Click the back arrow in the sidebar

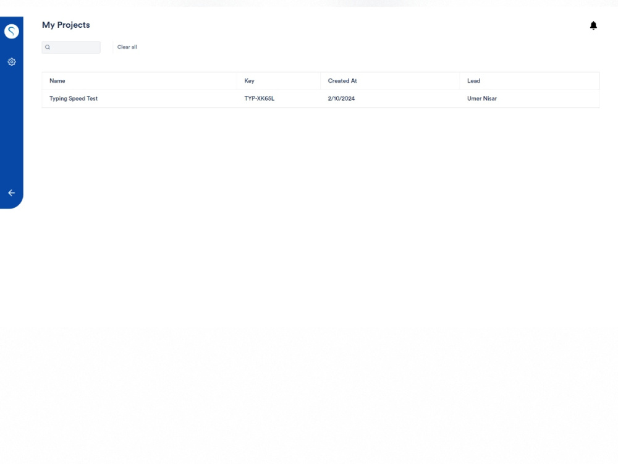(11, 193)
